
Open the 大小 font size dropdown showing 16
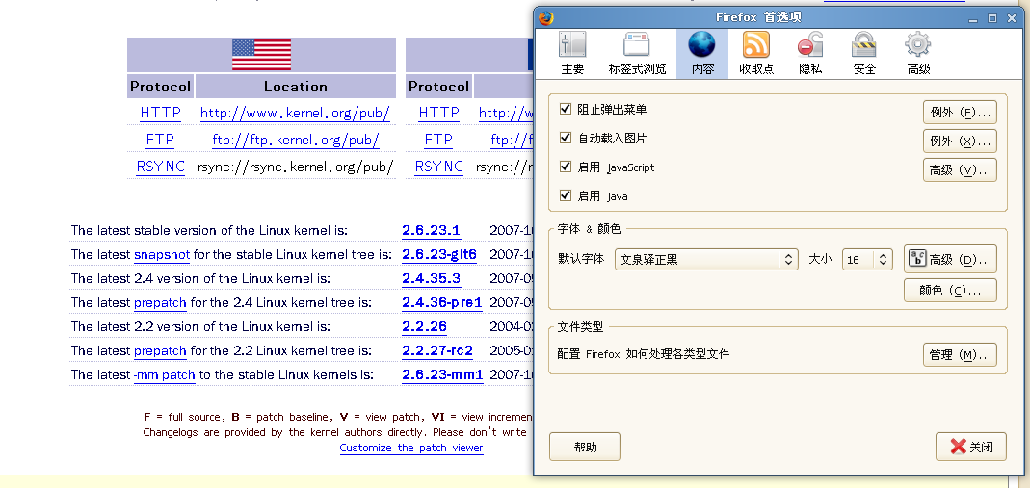(867, 259)
